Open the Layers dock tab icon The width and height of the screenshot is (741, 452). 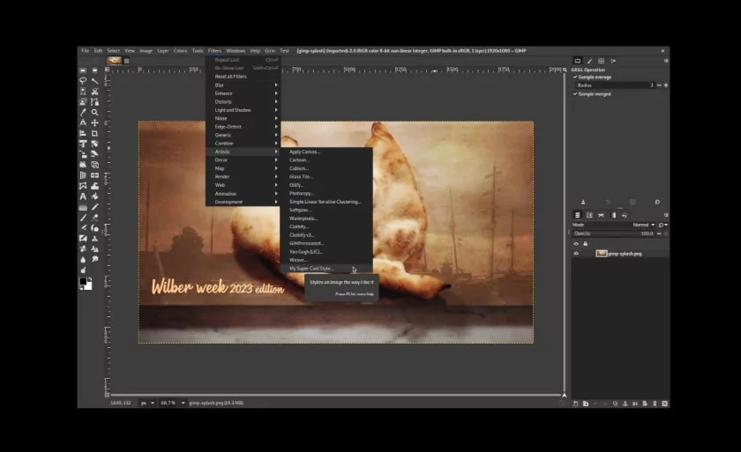pos(578,214)
